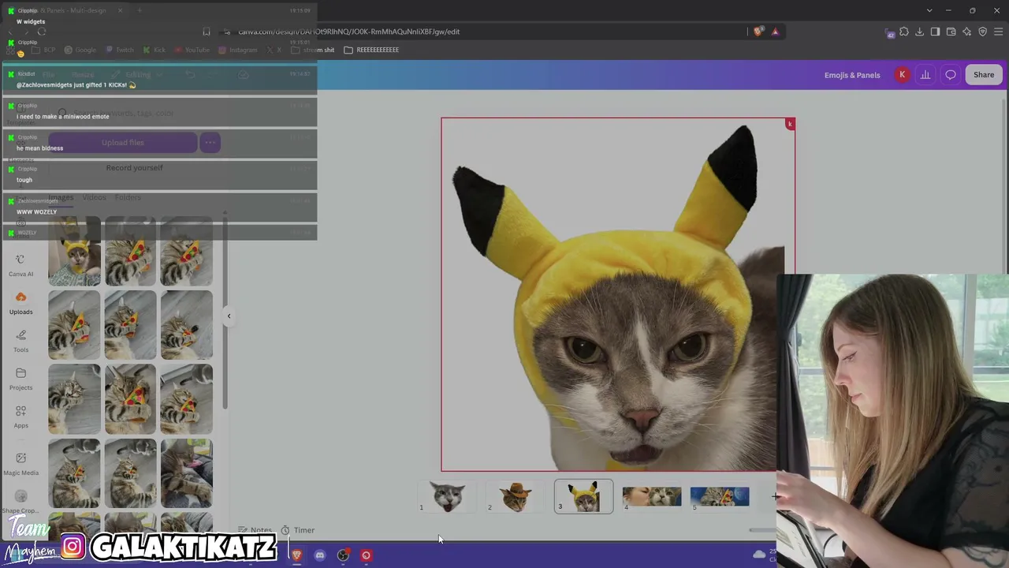Open the REEEEEEEEEEE bookmarks folder
This screenshot has width=1009, height=568.
pyautogui.click(x=371, y=50)
